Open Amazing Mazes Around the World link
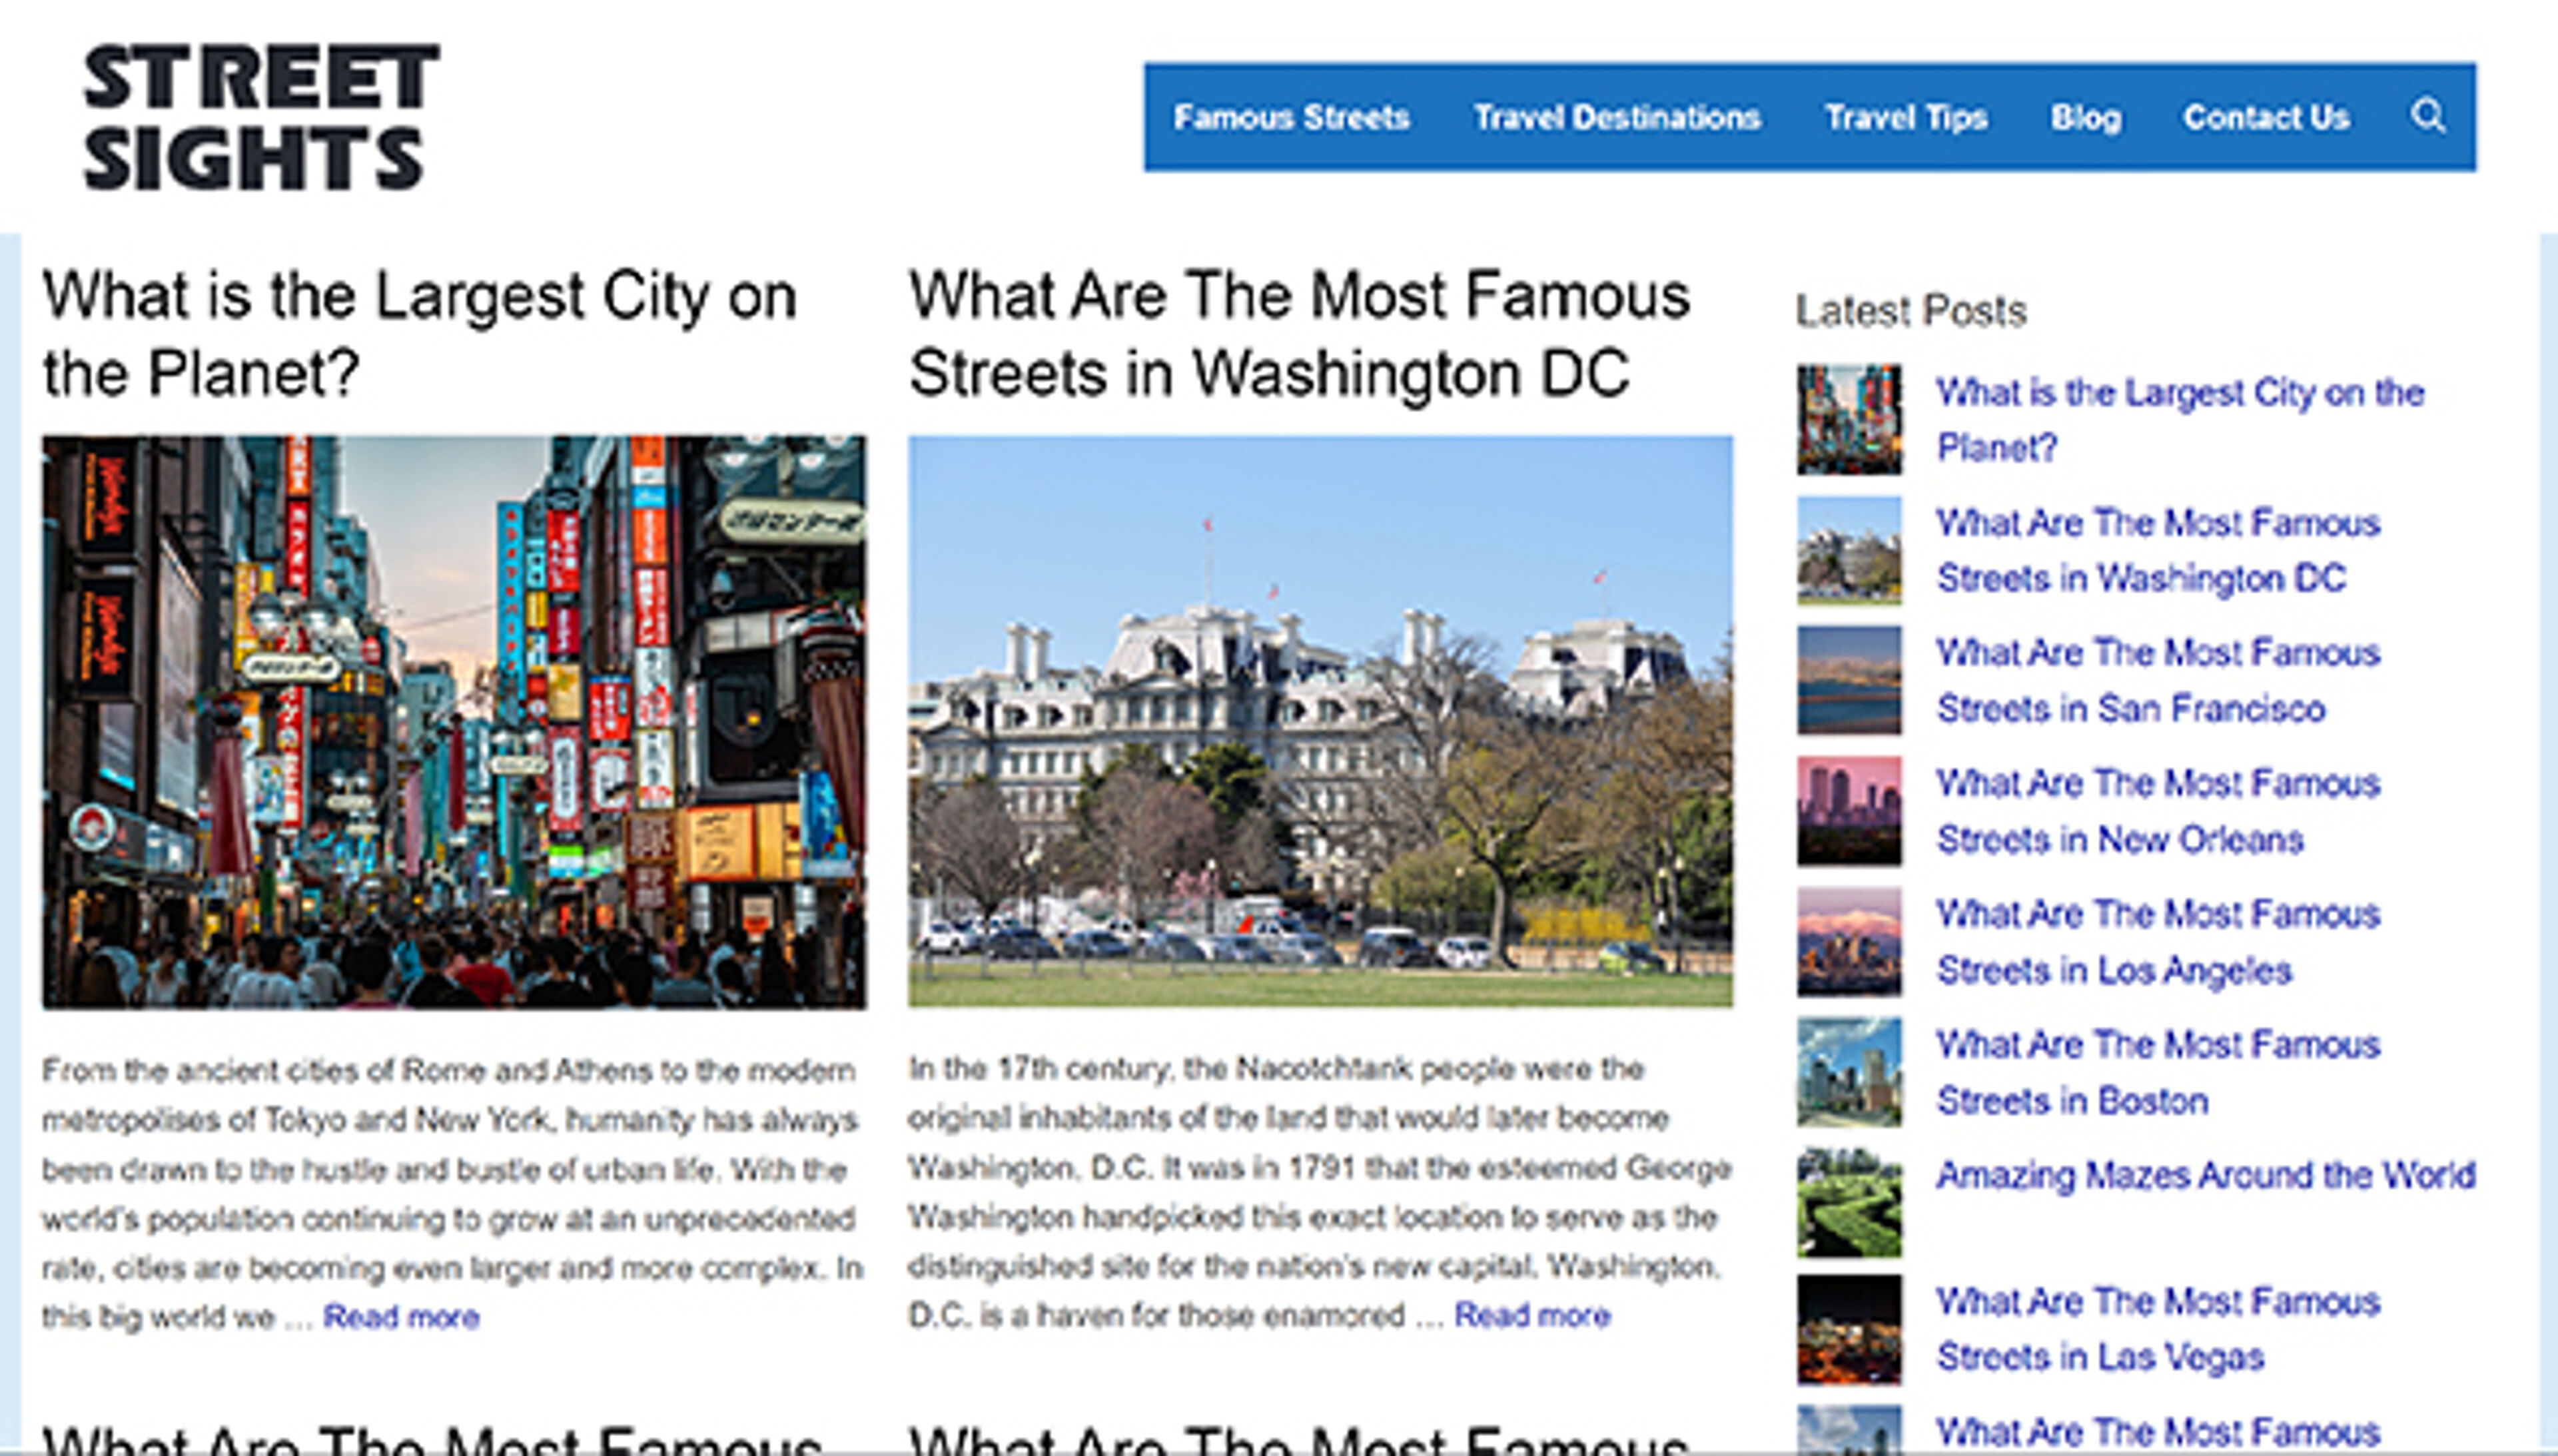Viewport: 2558px width, 1456px height. pyautogui.click(x=2205, y=1174)
